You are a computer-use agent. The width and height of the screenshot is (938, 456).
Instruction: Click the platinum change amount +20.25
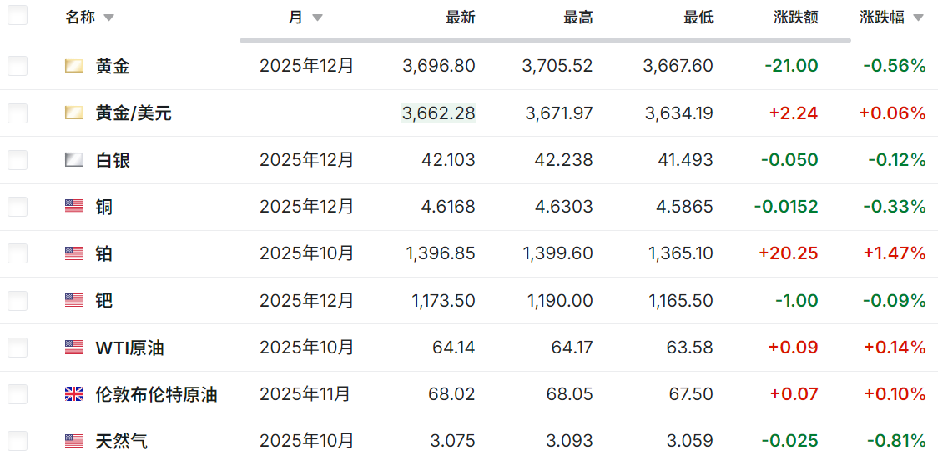click(x=789, y=253)
